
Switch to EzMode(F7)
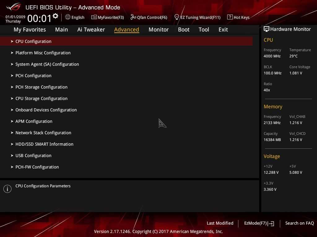(x=259, y=223)
